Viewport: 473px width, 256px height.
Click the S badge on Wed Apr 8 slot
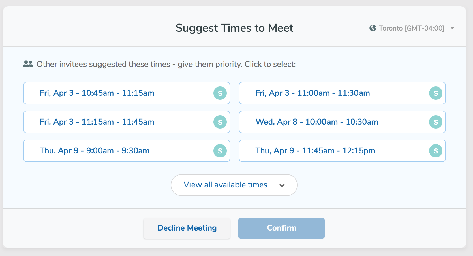[x=436, y=122]
